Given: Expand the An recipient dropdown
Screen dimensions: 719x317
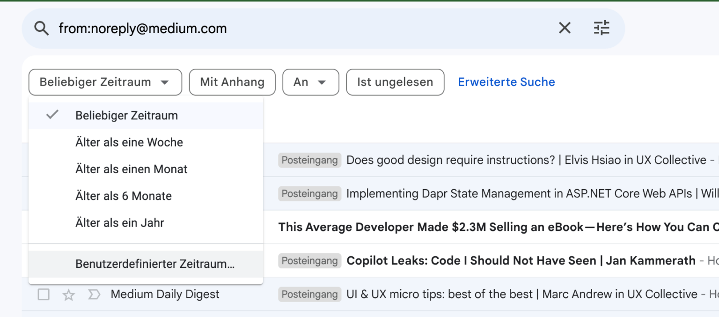Looking at the screenshot, I should [310, 82].
